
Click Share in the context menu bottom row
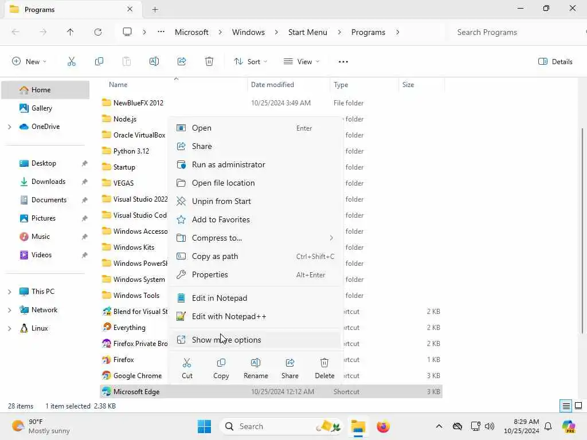(x=289, y=368)
